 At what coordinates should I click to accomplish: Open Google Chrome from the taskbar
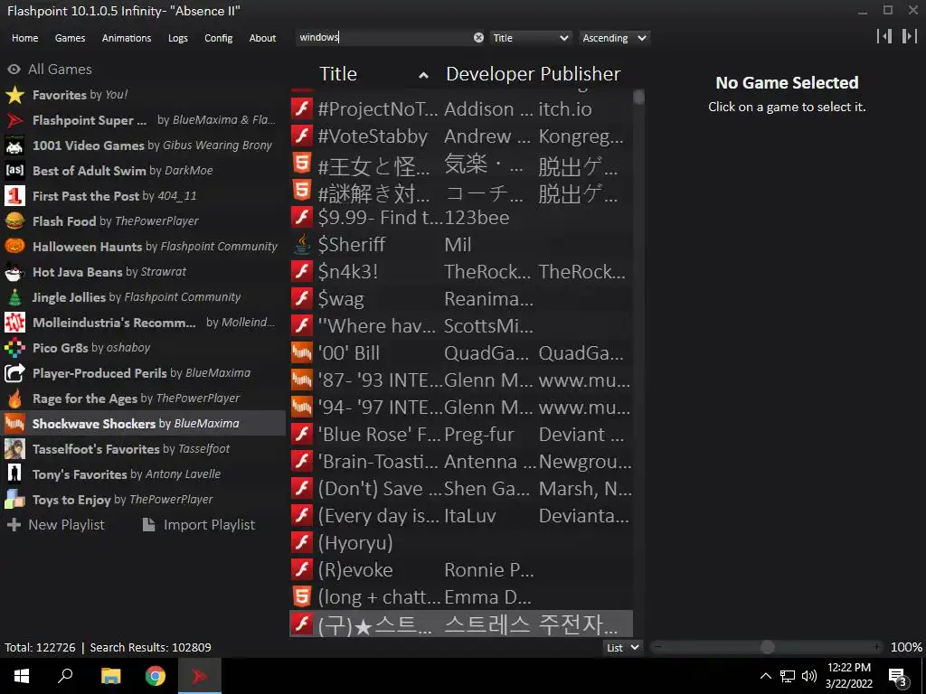coord(156,676)
